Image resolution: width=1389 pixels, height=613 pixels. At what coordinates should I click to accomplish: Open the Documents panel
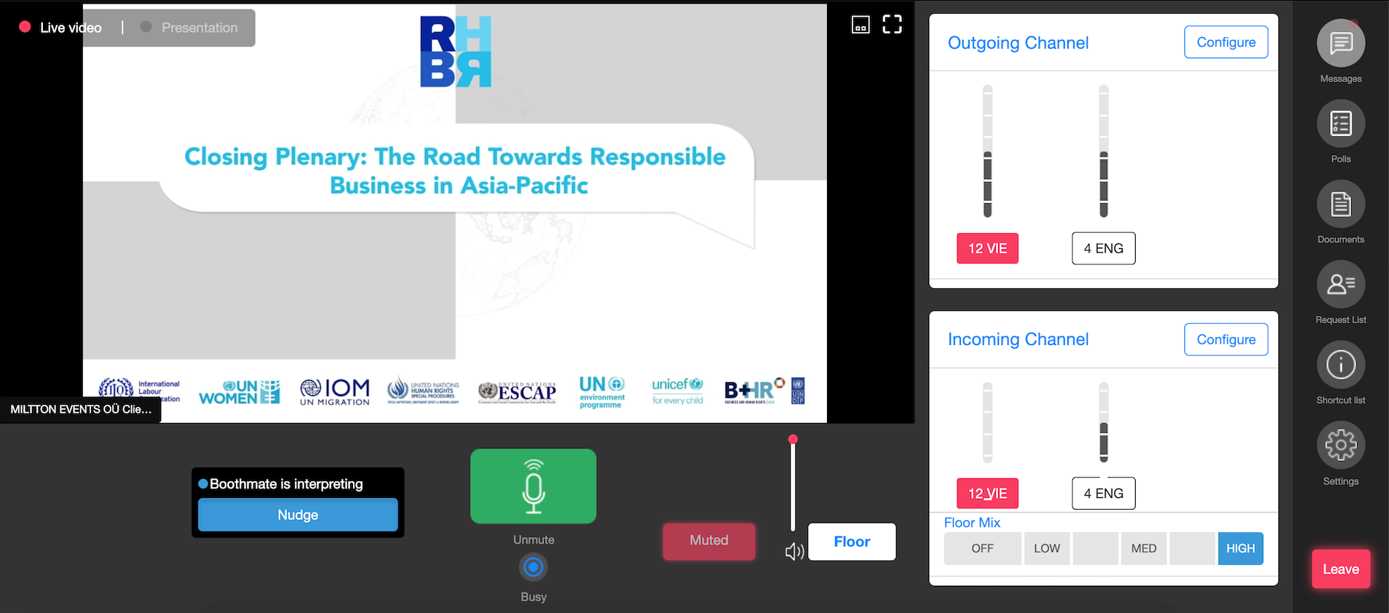point(1340,205)
